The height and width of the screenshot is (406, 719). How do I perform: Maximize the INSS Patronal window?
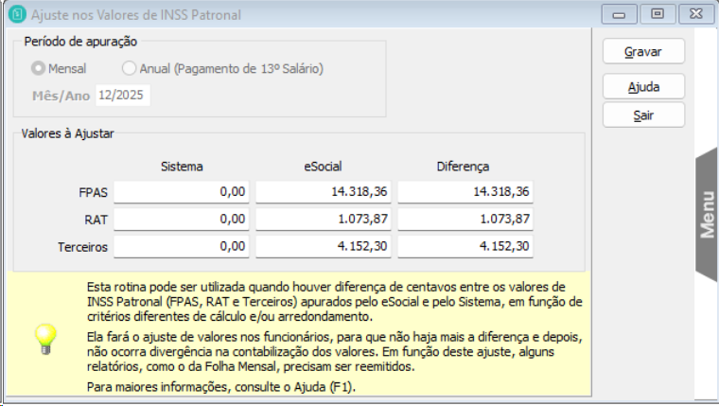pos(655,14)
